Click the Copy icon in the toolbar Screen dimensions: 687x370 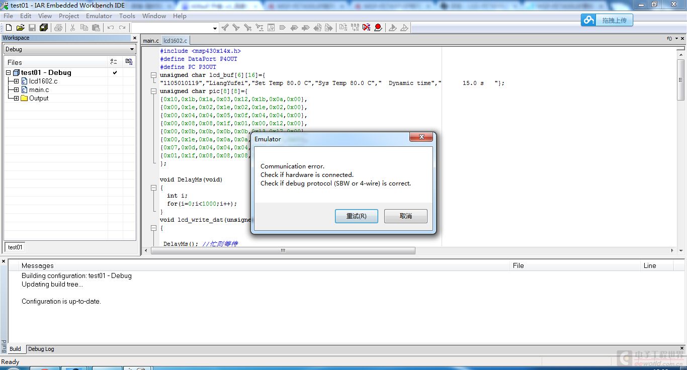pyautogui.click(x=84, y=28)
